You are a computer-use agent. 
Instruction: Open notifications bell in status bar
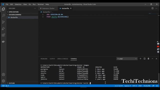(x=157, y=86)
